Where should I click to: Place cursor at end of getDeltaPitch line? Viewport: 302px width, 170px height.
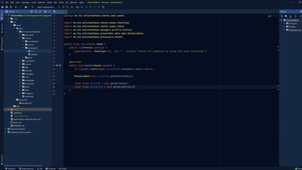[134, 87]
